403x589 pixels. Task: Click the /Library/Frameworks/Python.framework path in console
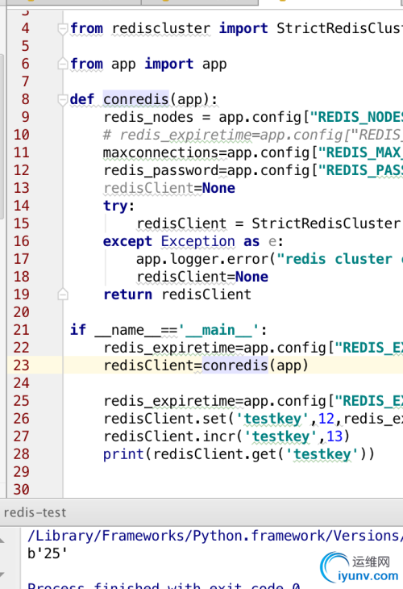[214, 536]
